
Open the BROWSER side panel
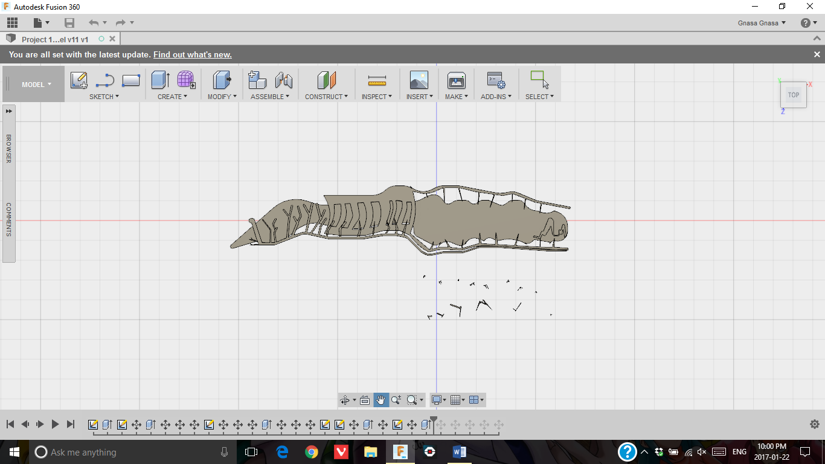[x=8, y=149]
